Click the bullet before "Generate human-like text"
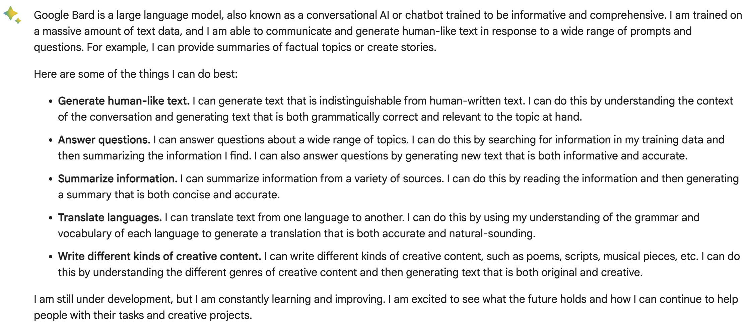This screenshot has width=750, height=336. pyautogui.click(x=51, y=102)
